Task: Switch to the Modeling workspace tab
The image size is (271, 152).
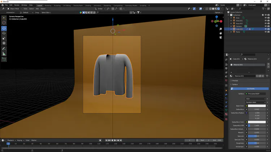Action: point(48,5)
